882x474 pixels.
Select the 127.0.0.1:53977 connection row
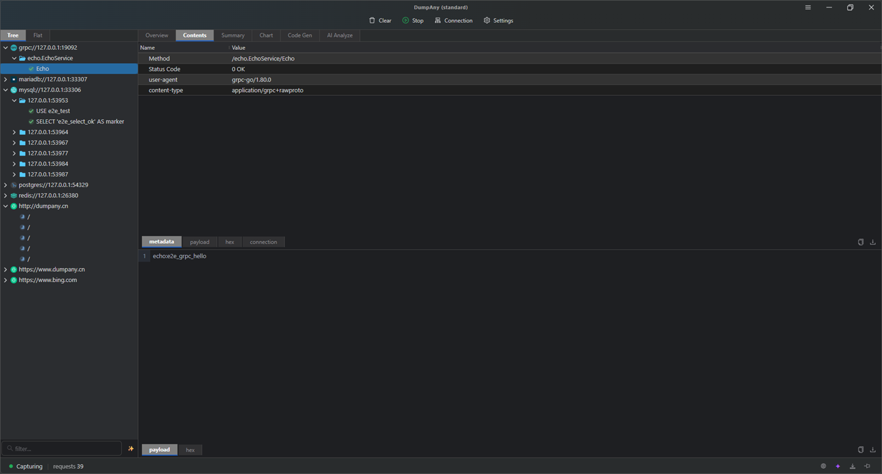[x=69, y=153]
